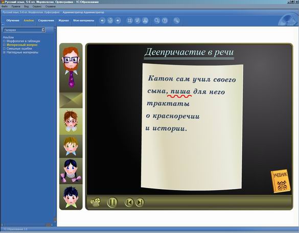Select the girl with pink bows thumbnail
The image size is (299, 233).
click(71, 171)
